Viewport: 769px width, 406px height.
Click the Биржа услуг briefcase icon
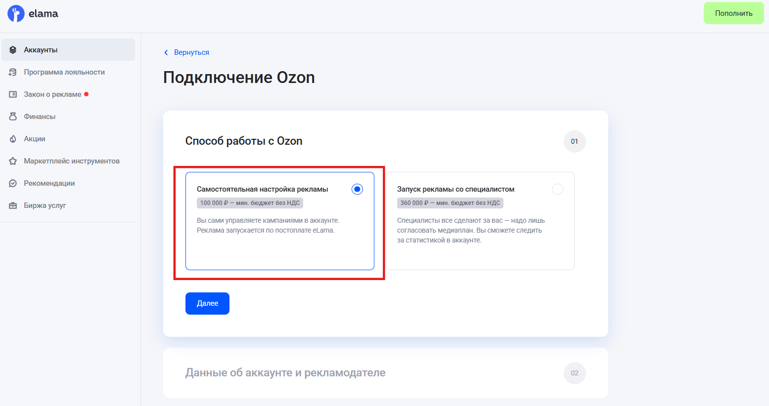click(x=13, y=205)
